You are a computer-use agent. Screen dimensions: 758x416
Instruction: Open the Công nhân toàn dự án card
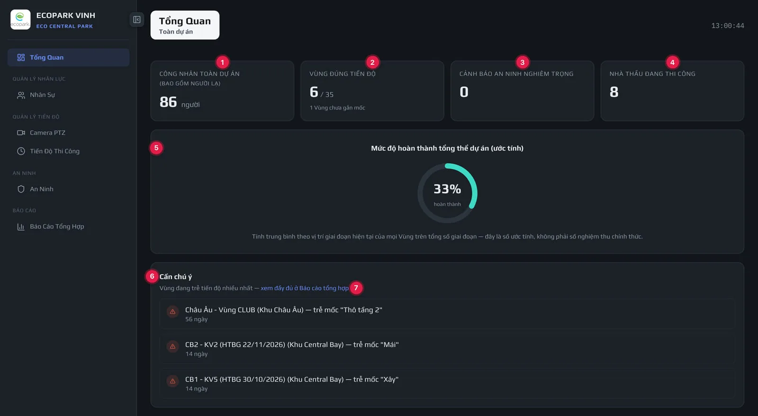coord(222,90)
